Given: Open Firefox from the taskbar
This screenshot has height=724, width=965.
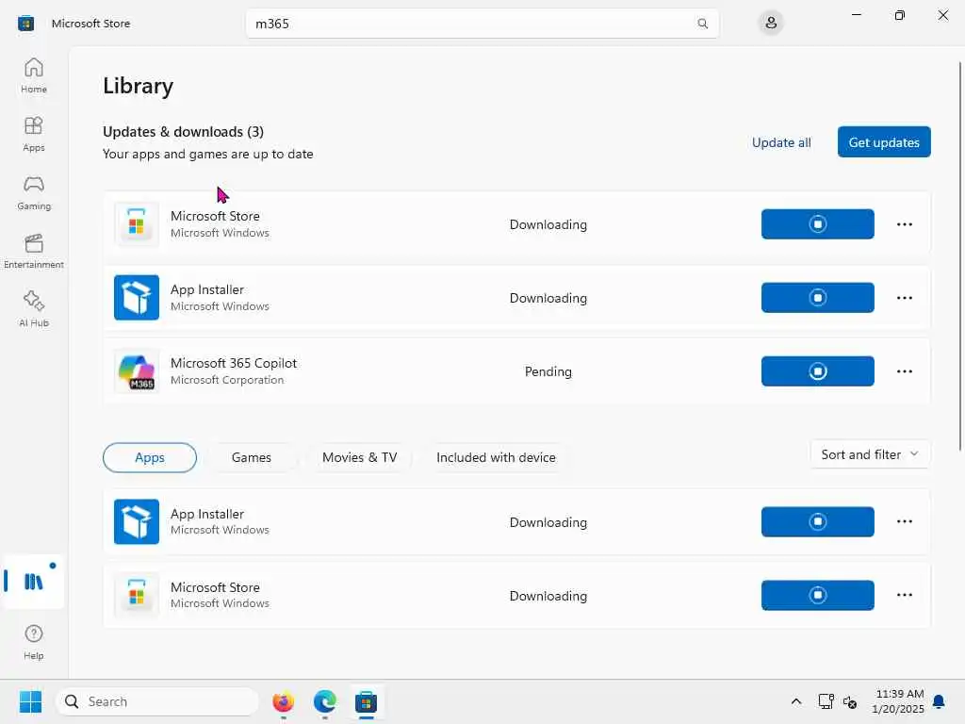Looking at the screenshot, I should (x=283, y=701).
